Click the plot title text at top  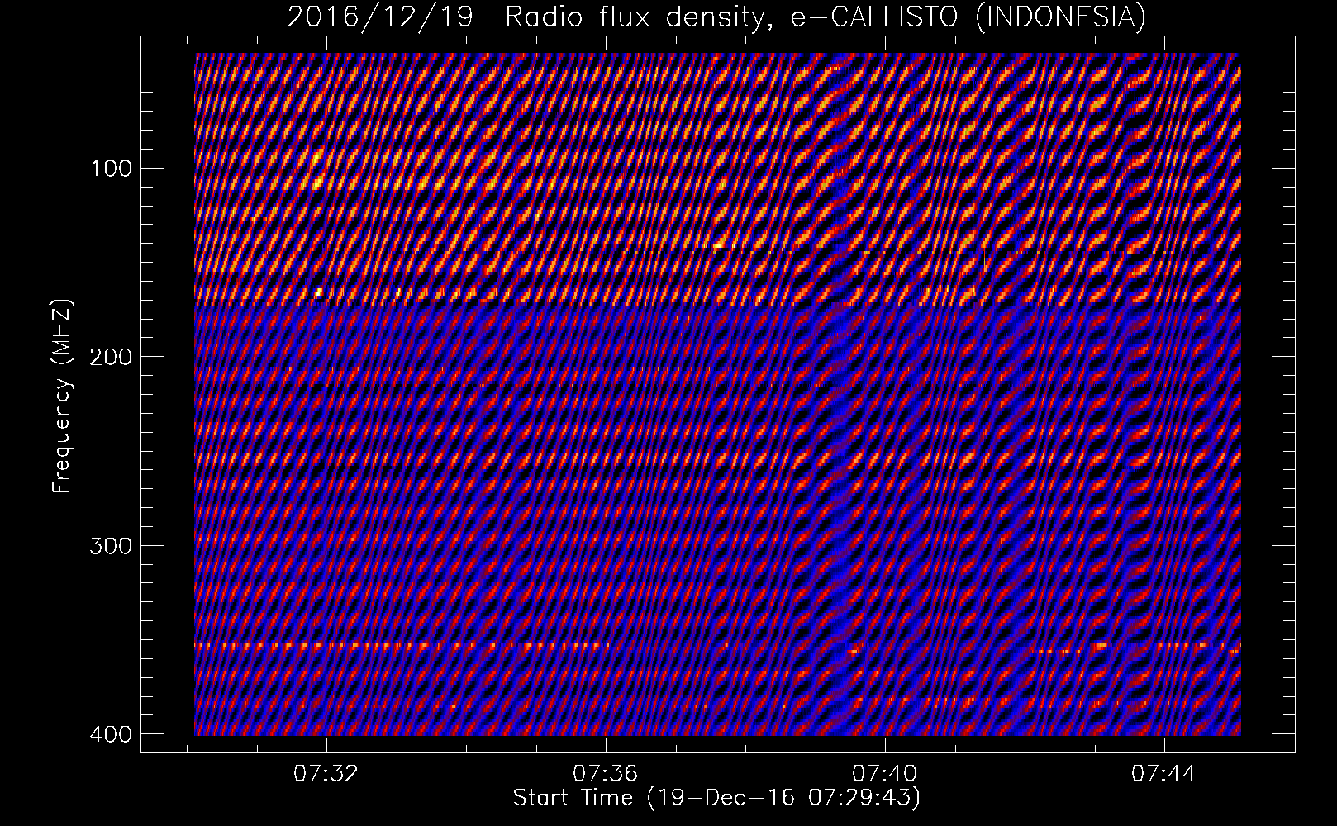click(x=716, y=17)
